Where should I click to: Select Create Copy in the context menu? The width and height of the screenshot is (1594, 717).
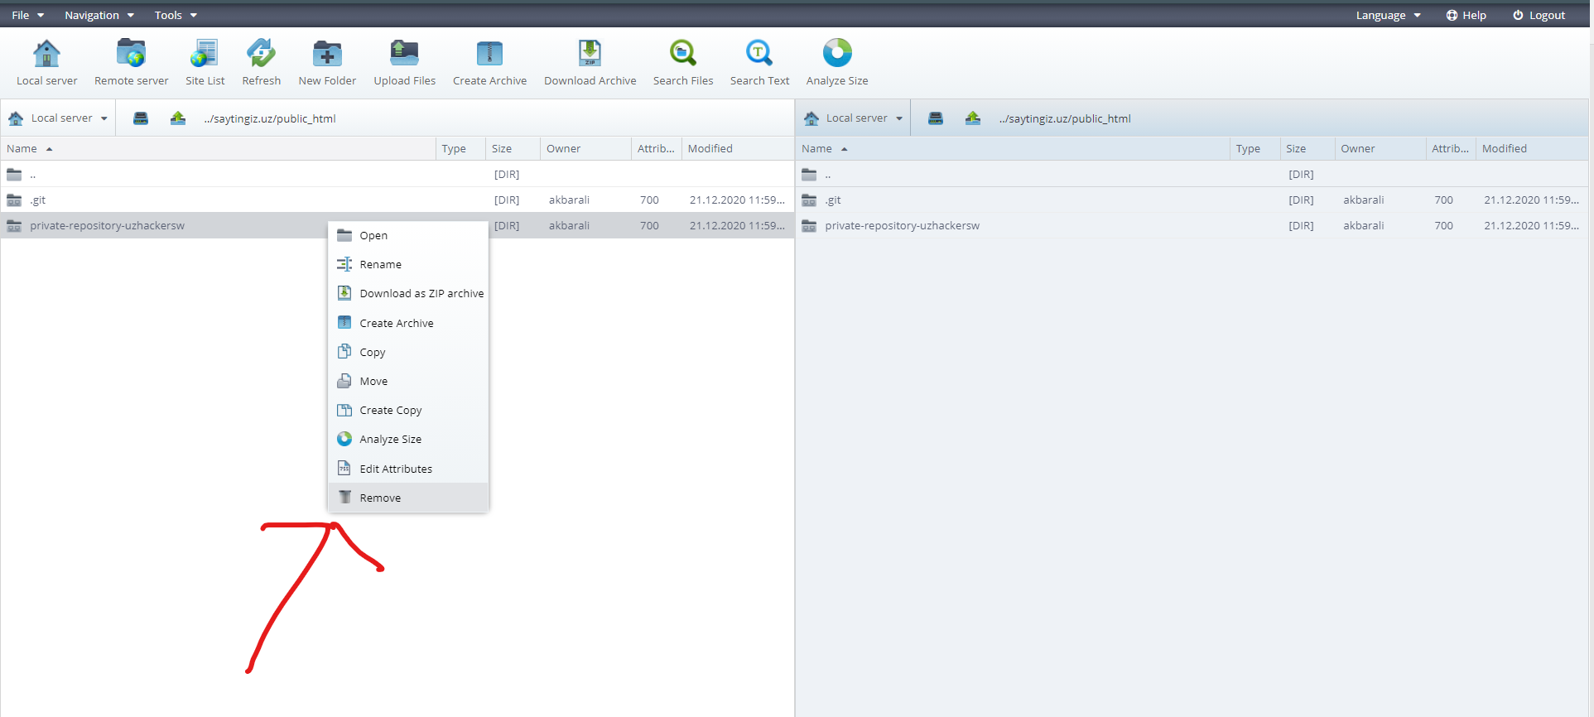tap(408, 410)
